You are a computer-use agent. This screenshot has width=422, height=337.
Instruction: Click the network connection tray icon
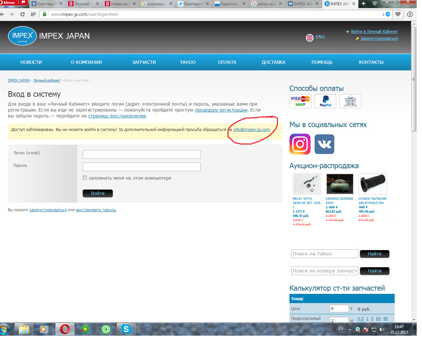pyautogui.click(x=374, y=329)
